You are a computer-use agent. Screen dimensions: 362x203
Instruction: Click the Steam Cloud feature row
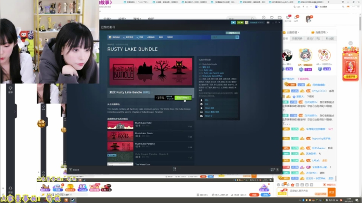tap(218, 116)
